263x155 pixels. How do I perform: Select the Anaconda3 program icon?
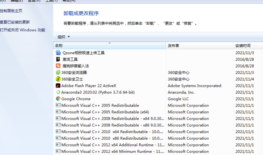58,92
